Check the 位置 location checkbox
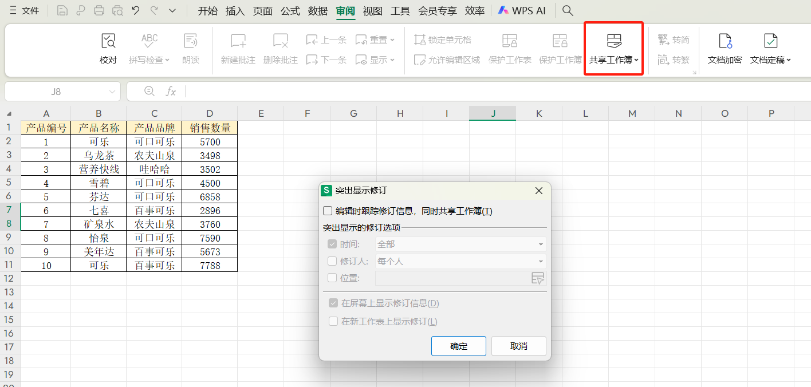 (x=333, y=278)
